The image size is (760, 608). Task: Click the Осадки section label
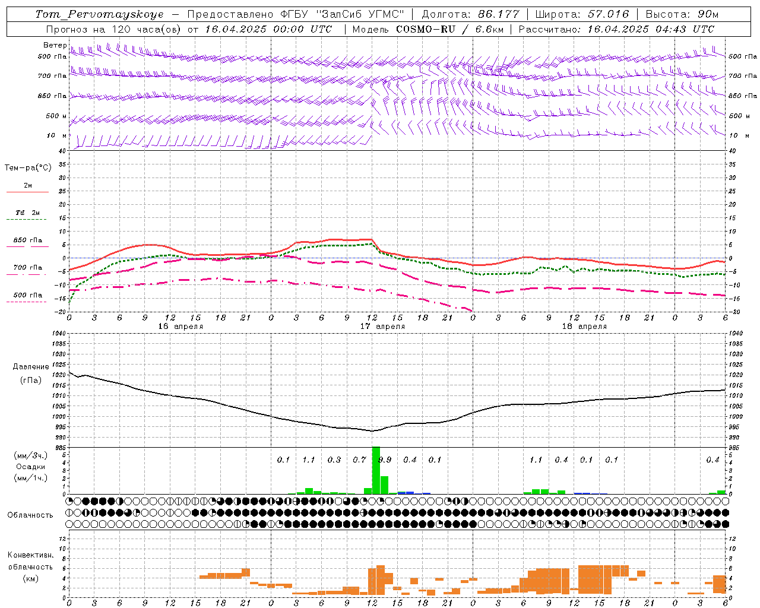(30, 467)
